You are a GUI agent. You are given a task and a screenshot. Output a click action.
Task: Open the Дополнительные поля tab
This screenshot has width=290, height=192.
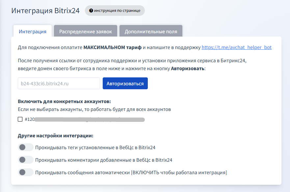point(151,31)
